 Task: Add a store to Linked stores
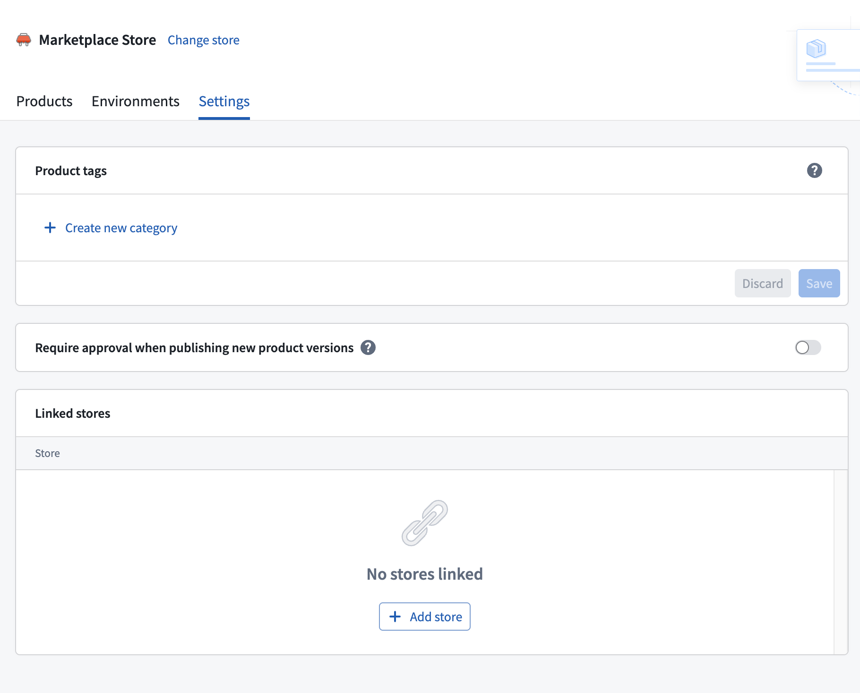[424, 617]
